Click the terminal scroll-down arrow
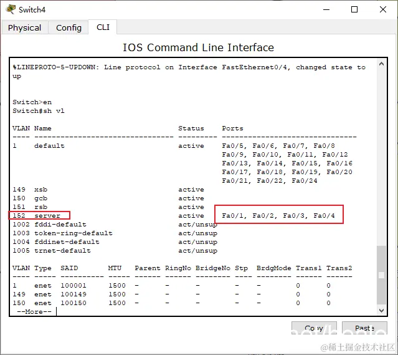398x355 pixels. pos(381,310)
